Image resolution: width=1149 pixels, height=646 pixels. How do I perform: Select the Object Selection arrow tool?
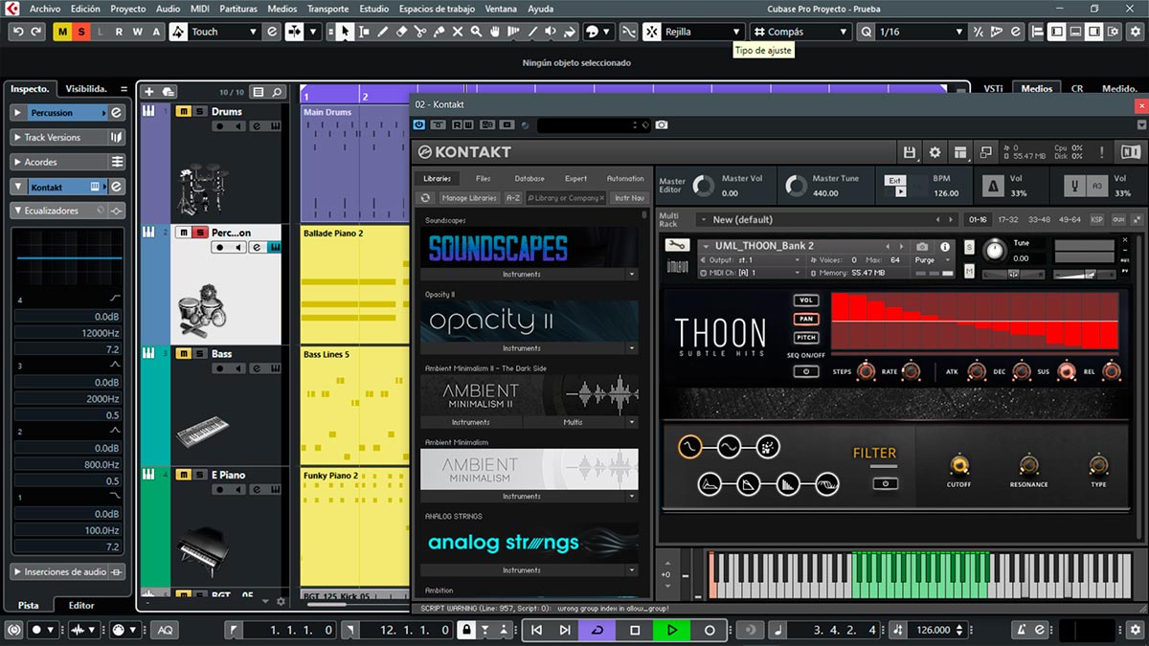[x=345, y=32]
